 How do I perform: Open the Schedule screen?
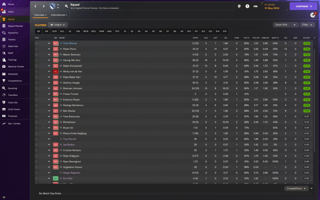[x=15, y=74]
